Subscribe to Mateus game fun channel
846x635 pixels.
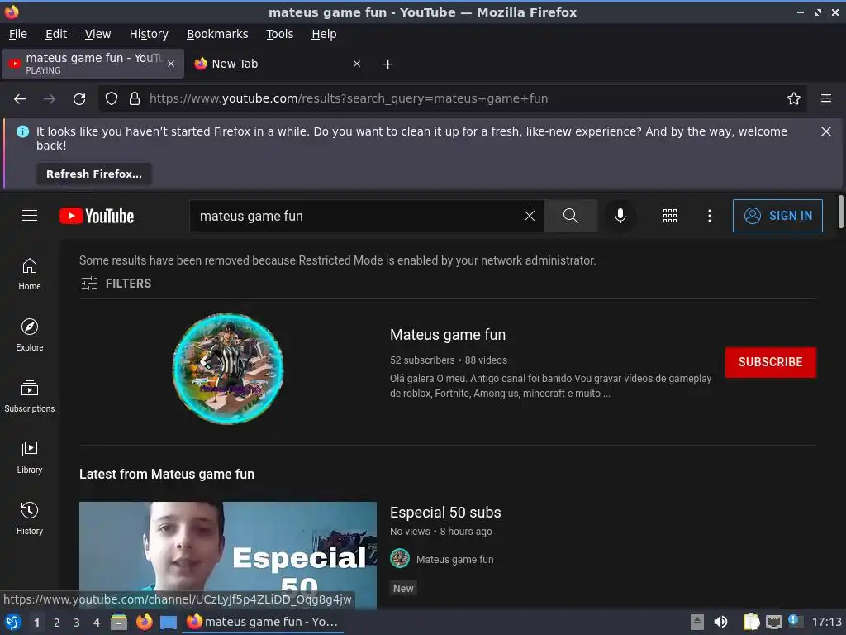pyautogui.click(x=771, y=362)
